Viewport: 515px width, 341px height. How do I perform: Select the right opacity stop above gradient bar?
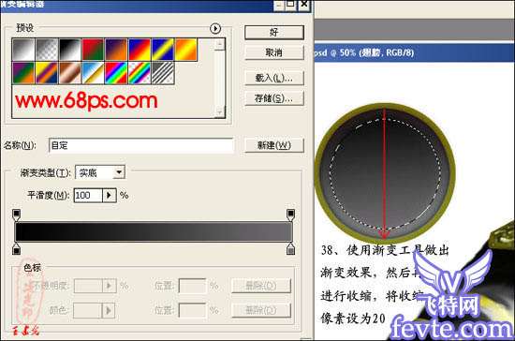[x=290, y=215]
